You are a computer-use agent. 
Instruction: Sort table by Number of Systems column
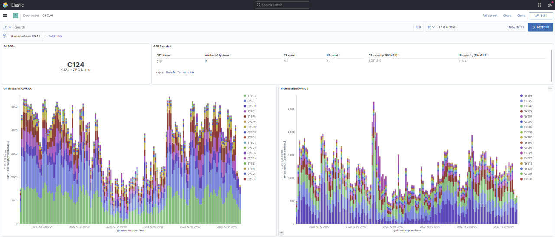[x=217, y=55]
